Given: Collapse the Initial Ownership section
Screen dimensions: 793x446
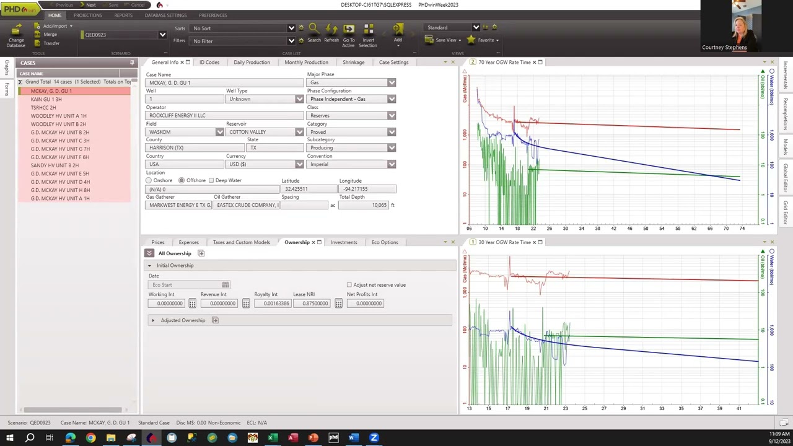Looking at the screenshot, I should 149,266.
